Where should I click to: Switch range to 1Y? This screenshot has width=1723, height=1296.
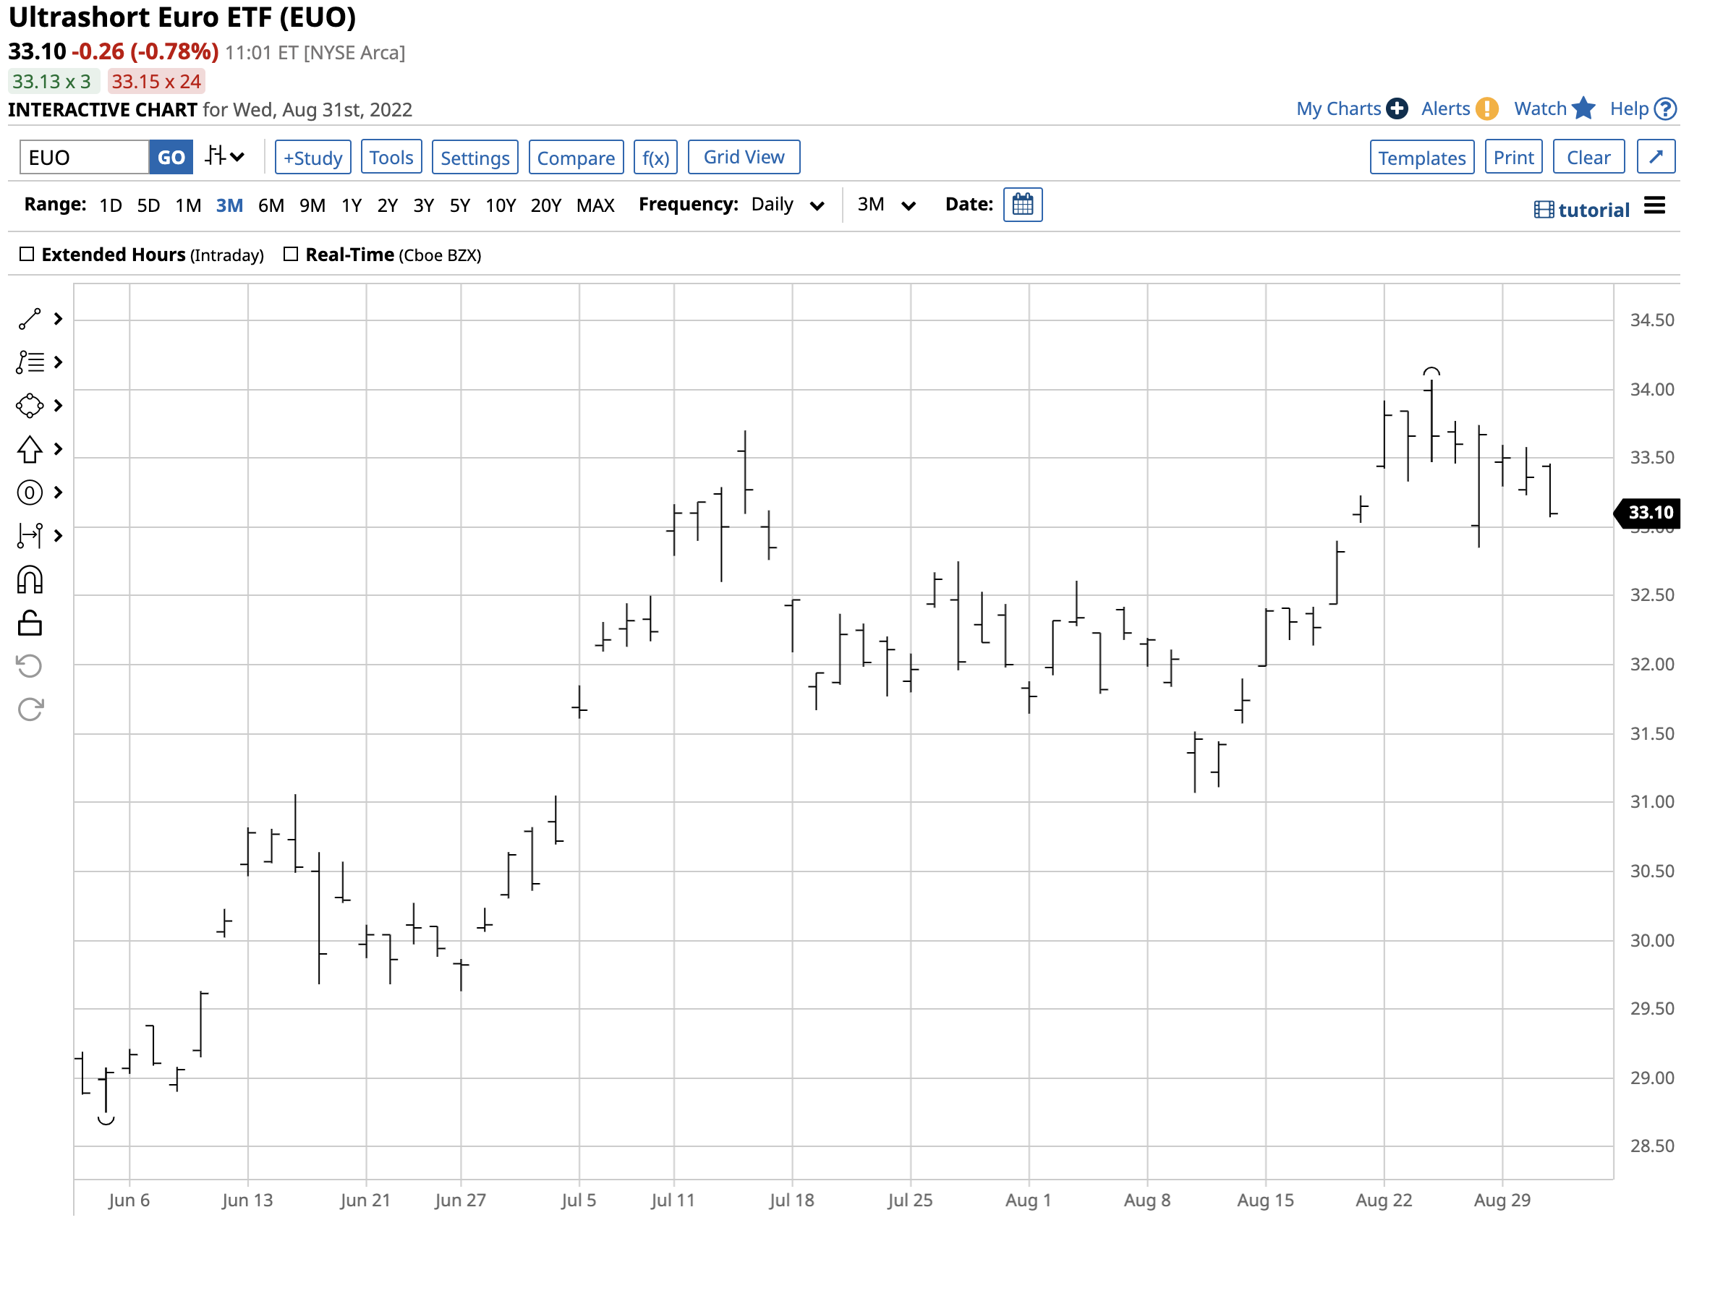352,205
